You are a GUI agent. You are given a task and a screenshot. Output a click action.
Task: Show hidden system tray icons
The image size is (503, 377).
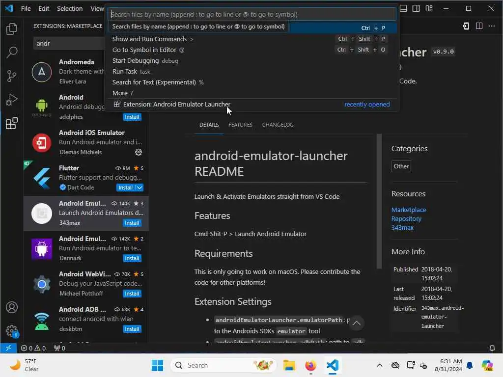380,365
